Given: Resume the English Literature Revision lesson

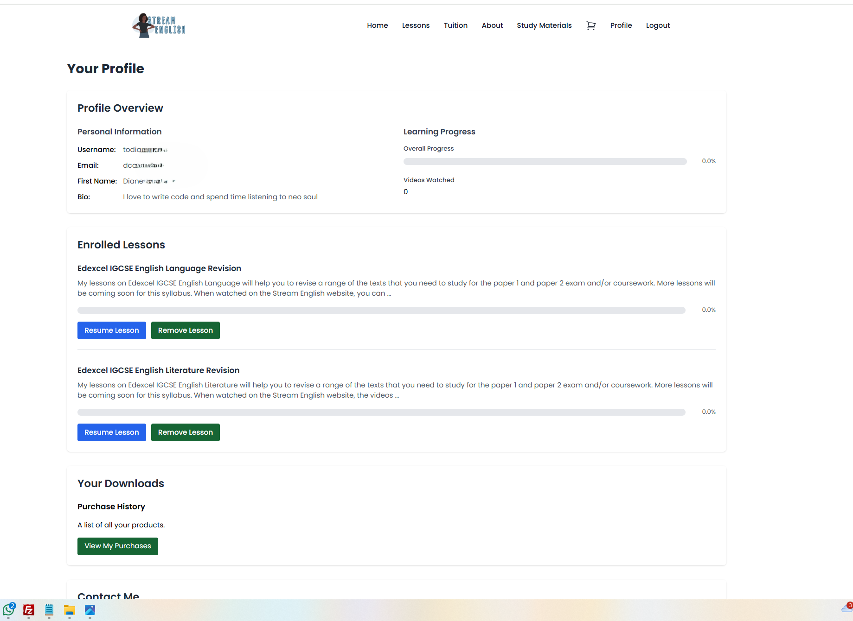Looking at the screenshot, I should pos(111,432).
